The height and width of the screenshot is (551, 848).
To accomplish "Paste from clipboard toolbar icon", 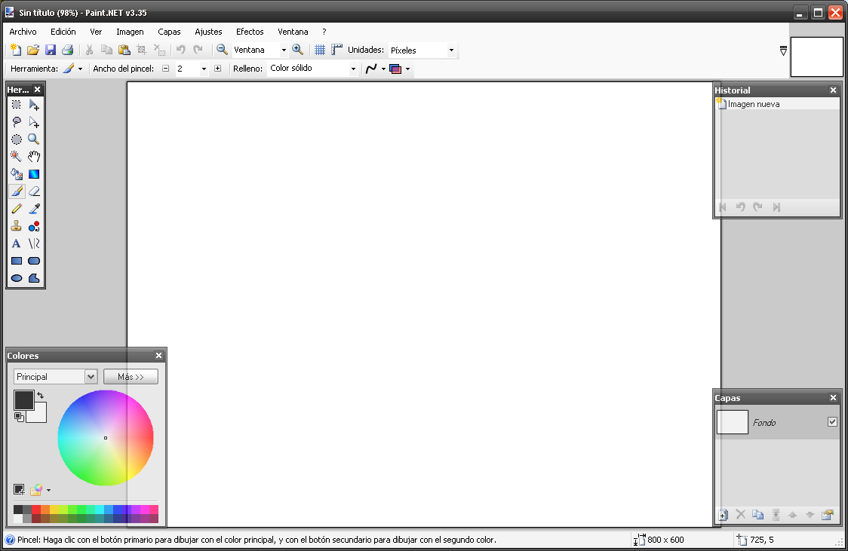I will click(x=124, y=51).
